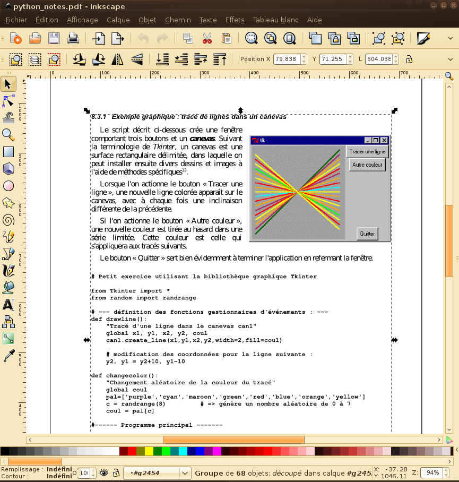The width and height of the screenshot is (459, 482).
Task: Select the Rectangle tool
Action: point(8,152)
